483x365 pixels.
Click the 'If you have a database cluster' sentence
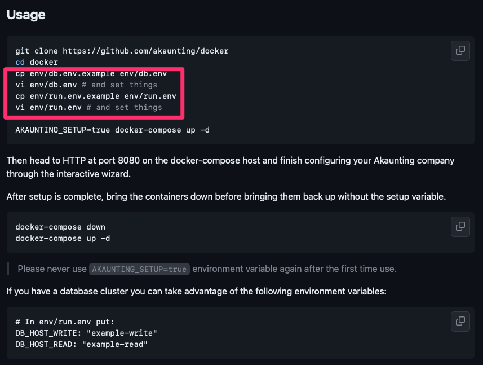click(197, 291)
